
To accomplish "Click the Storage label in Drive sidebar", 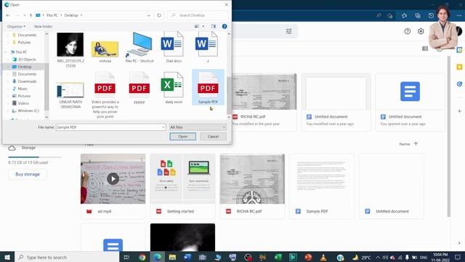I will click(28, 148).
